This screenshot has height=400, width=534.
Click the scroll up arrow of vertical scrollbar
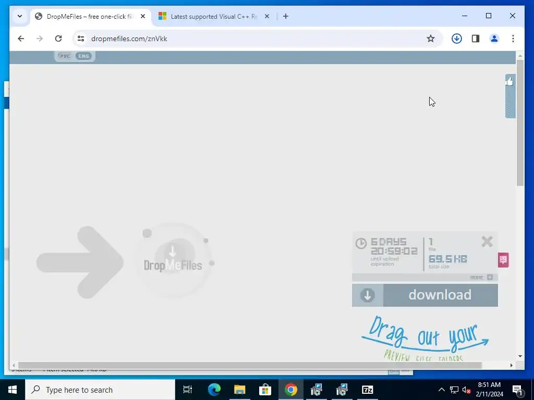tap(520, 55)
